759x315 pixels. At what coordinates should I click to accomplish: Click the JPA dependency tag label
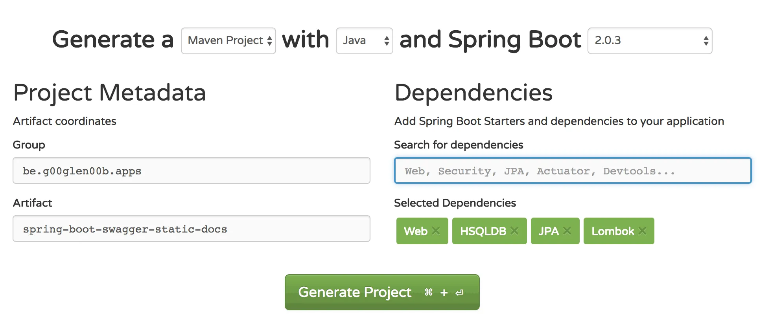[549, 231]
